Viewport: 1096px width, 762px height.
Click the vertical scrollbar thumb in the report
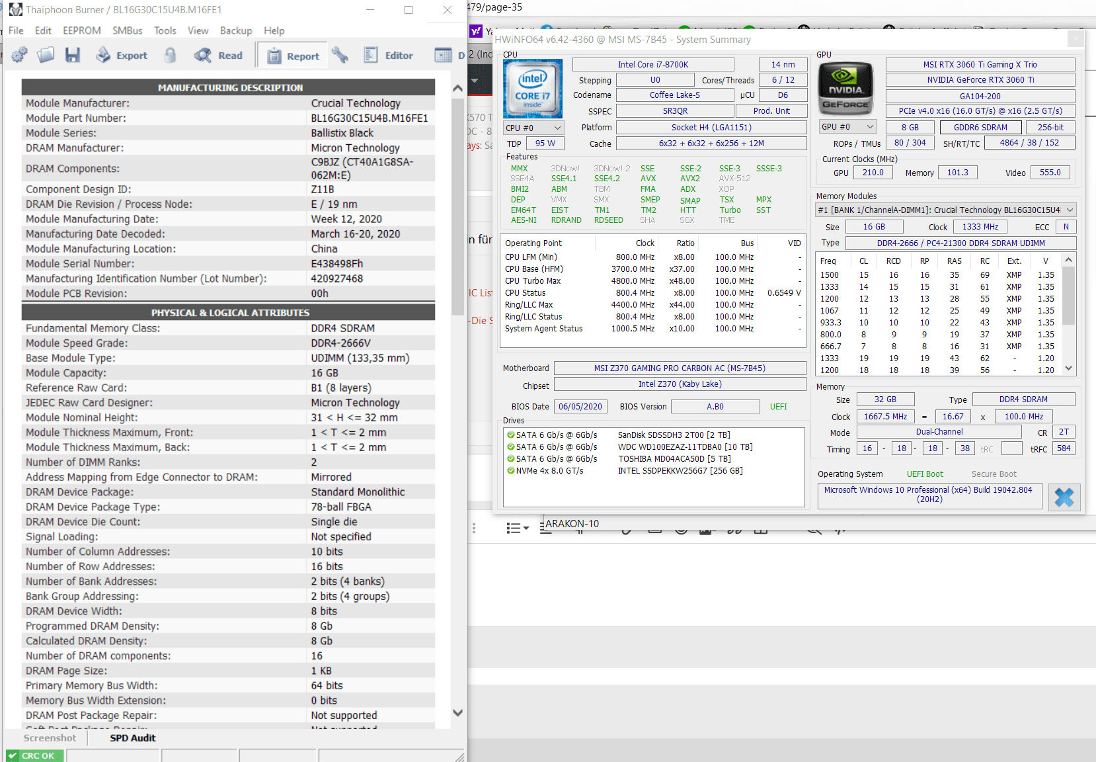pyautogui.click(x=457, y=206)
